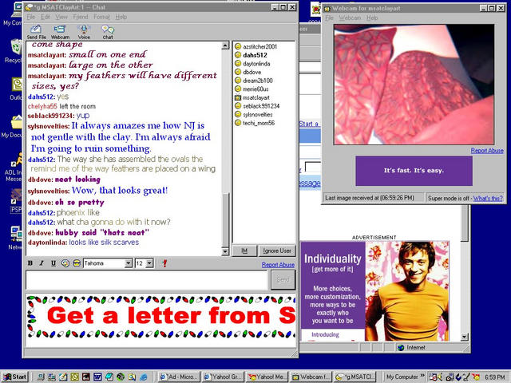The image size is (511, 383).
Task: Open the Friend menu in chat window
Action: pos(81,17)
